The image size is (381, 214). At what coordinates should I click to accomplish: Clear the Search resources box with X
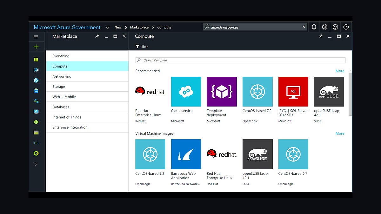304,27
